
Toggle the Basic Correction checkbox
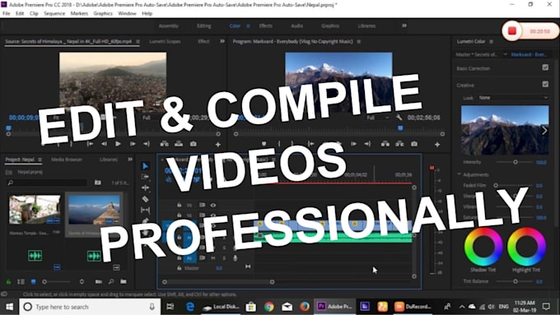pyautogui.click(x=545, y=67)
